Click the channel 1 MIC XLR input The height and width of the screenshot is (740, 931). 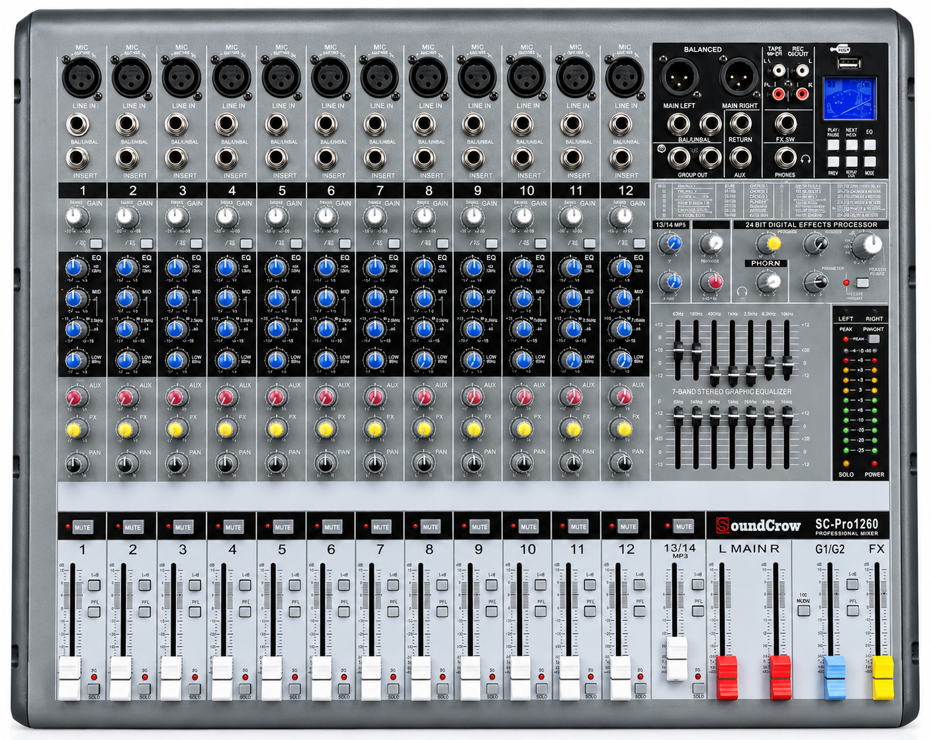pyautogui.click(x=81, y=77)
